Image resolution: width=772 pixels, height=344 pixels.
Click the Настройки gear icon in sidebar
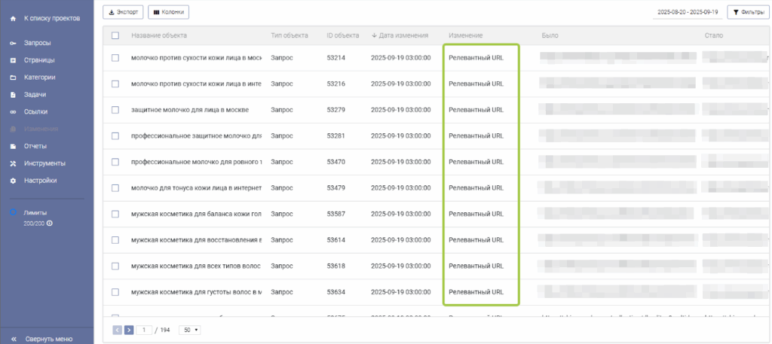[x=13, y=181]
